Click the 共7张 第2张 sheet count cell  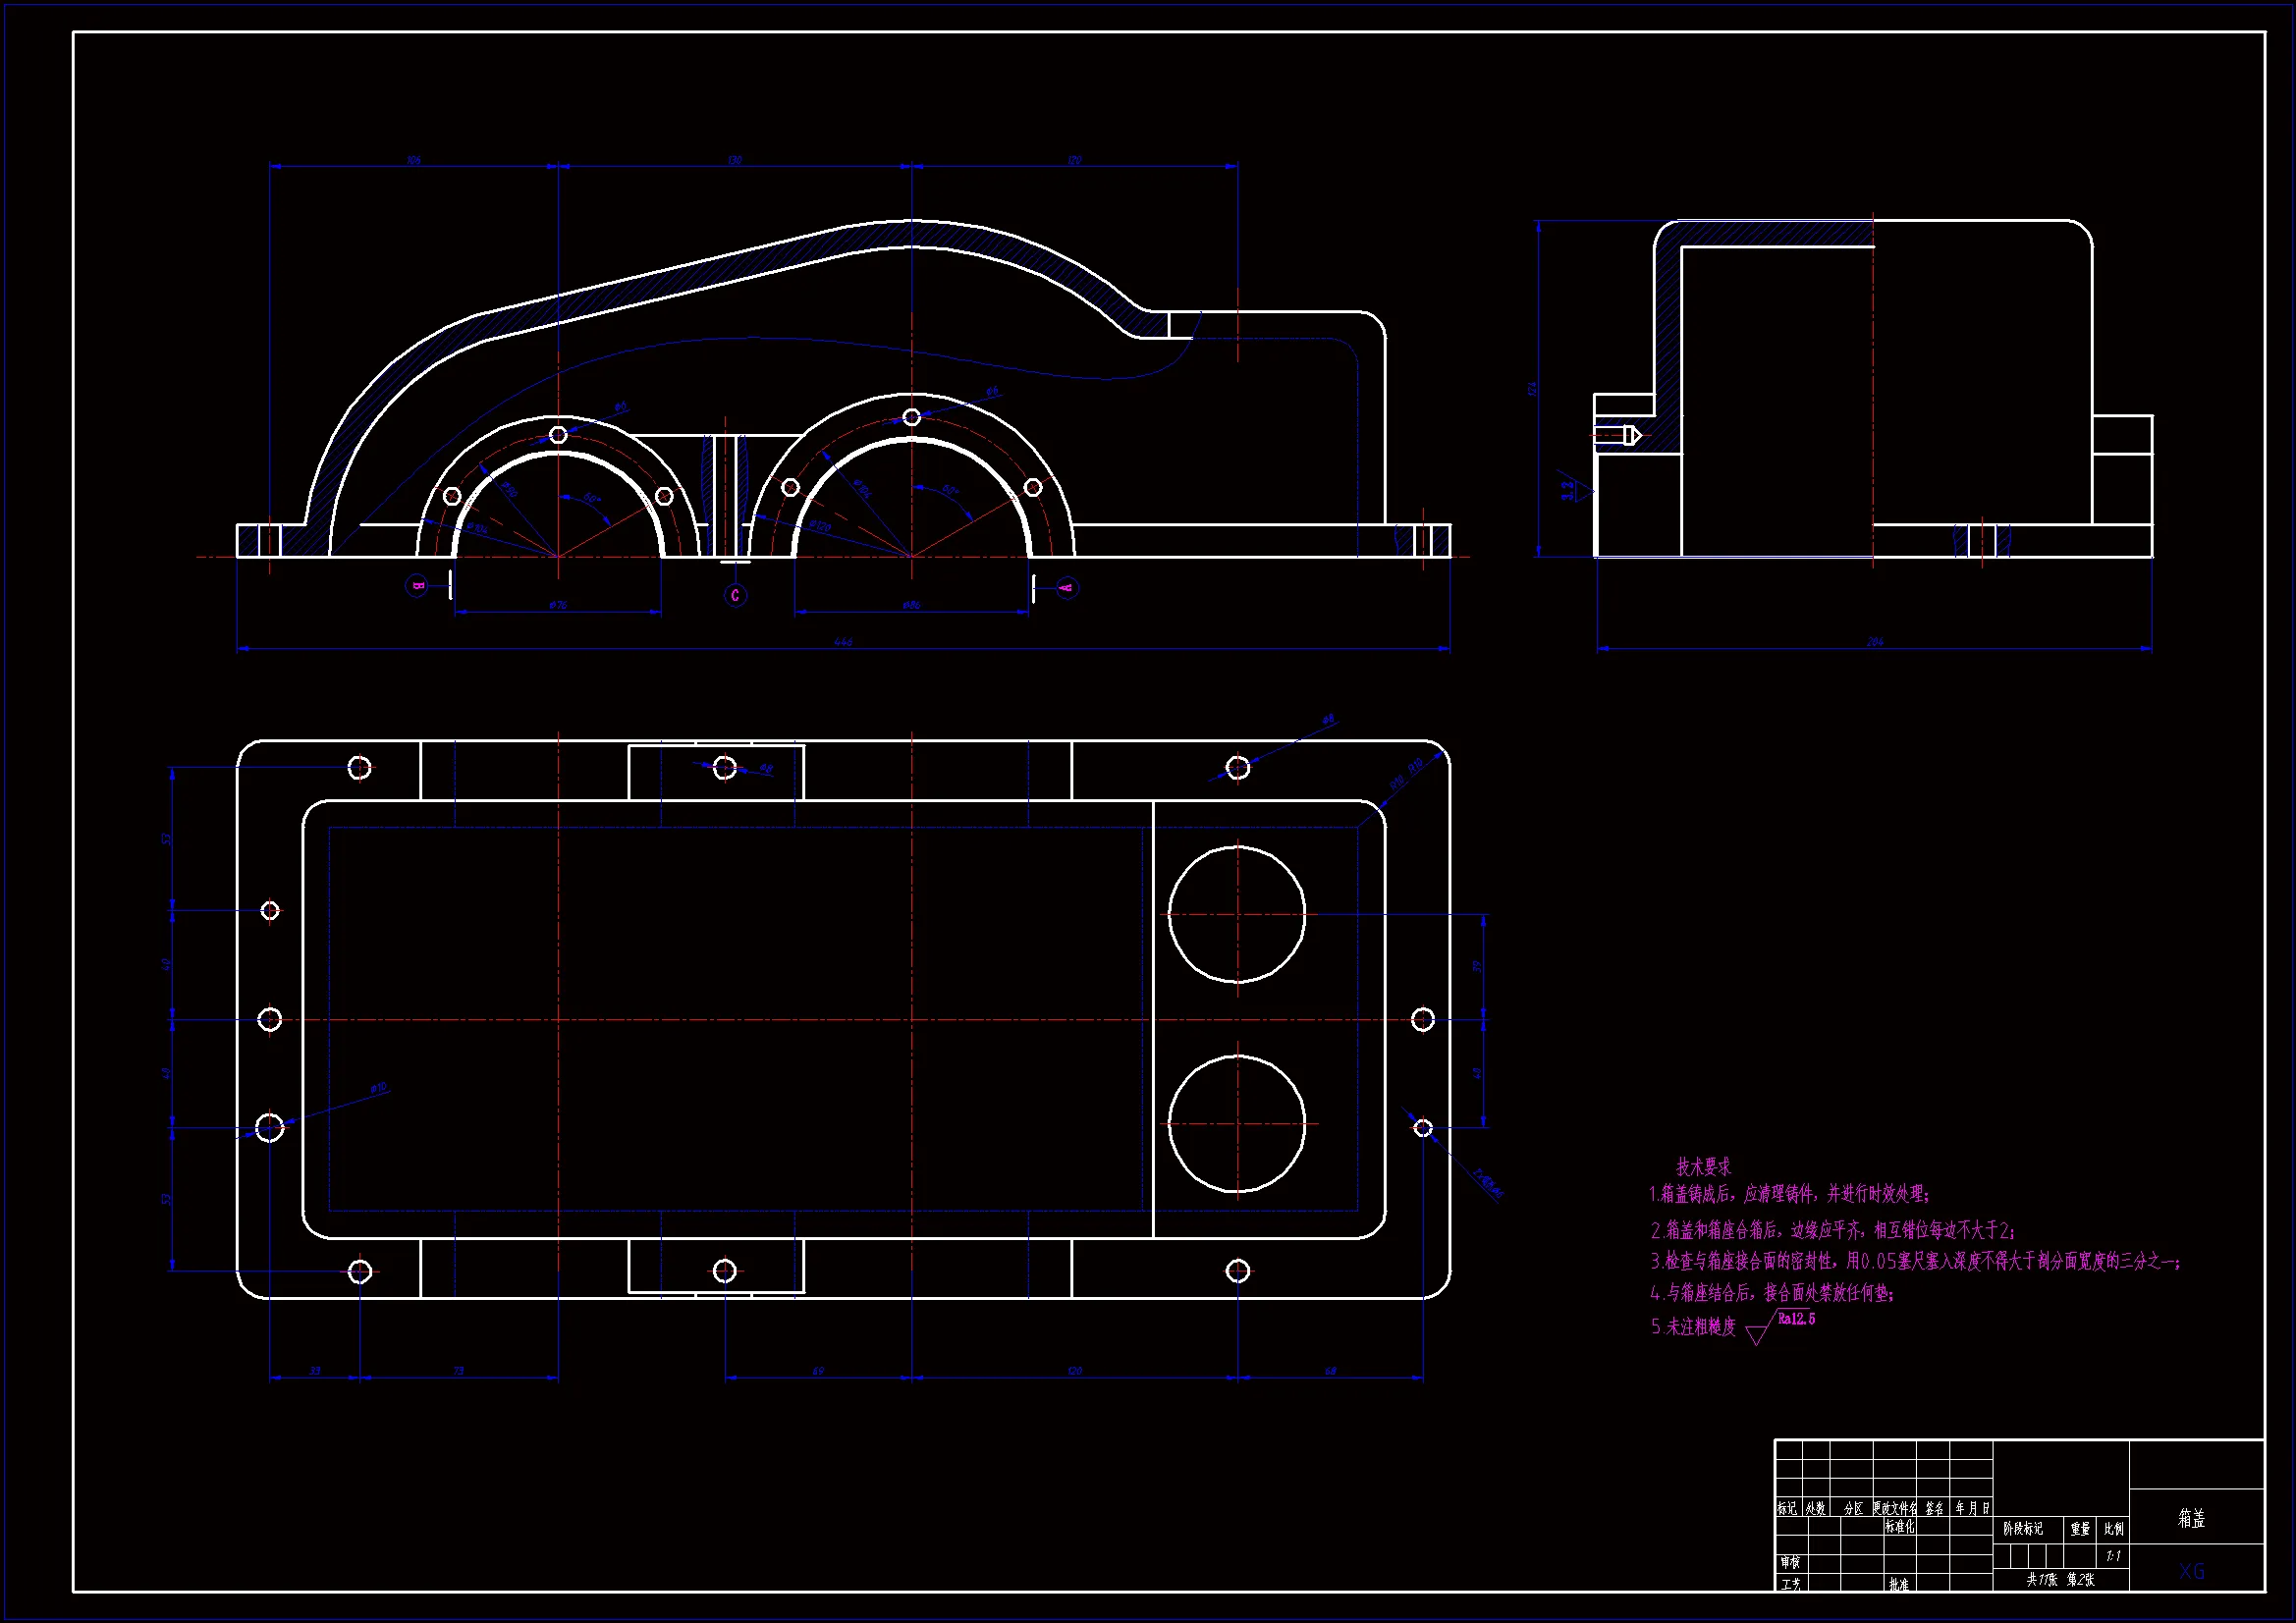[x=2060, y=1580]
